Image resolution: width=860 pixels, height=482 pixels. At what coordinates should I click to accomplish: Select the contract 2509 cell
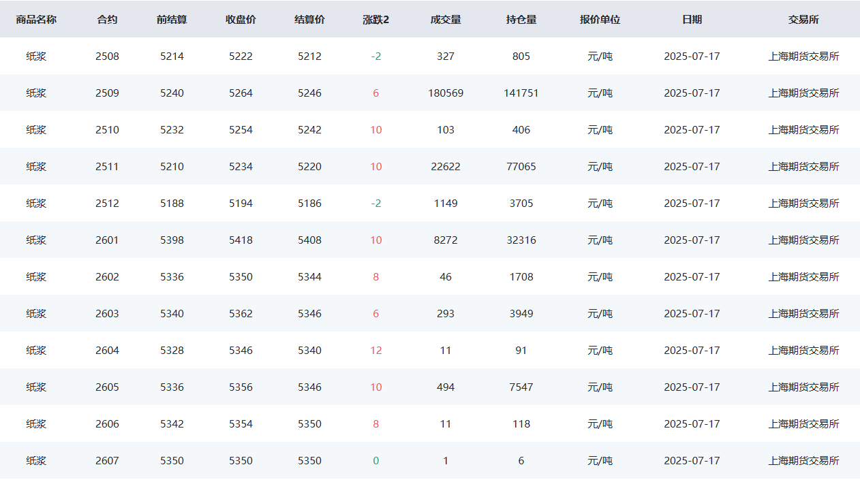point(107,93)
